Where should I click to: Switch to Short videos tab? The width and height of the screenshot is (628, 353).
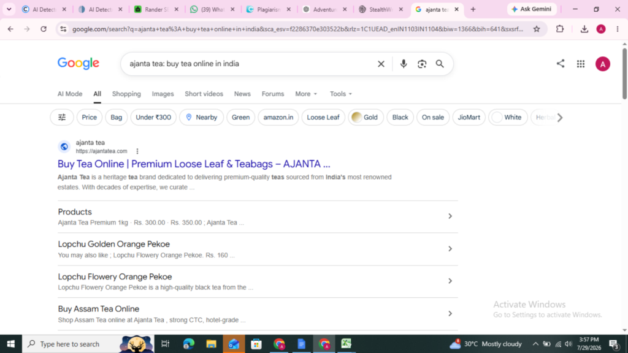point(204,94)
